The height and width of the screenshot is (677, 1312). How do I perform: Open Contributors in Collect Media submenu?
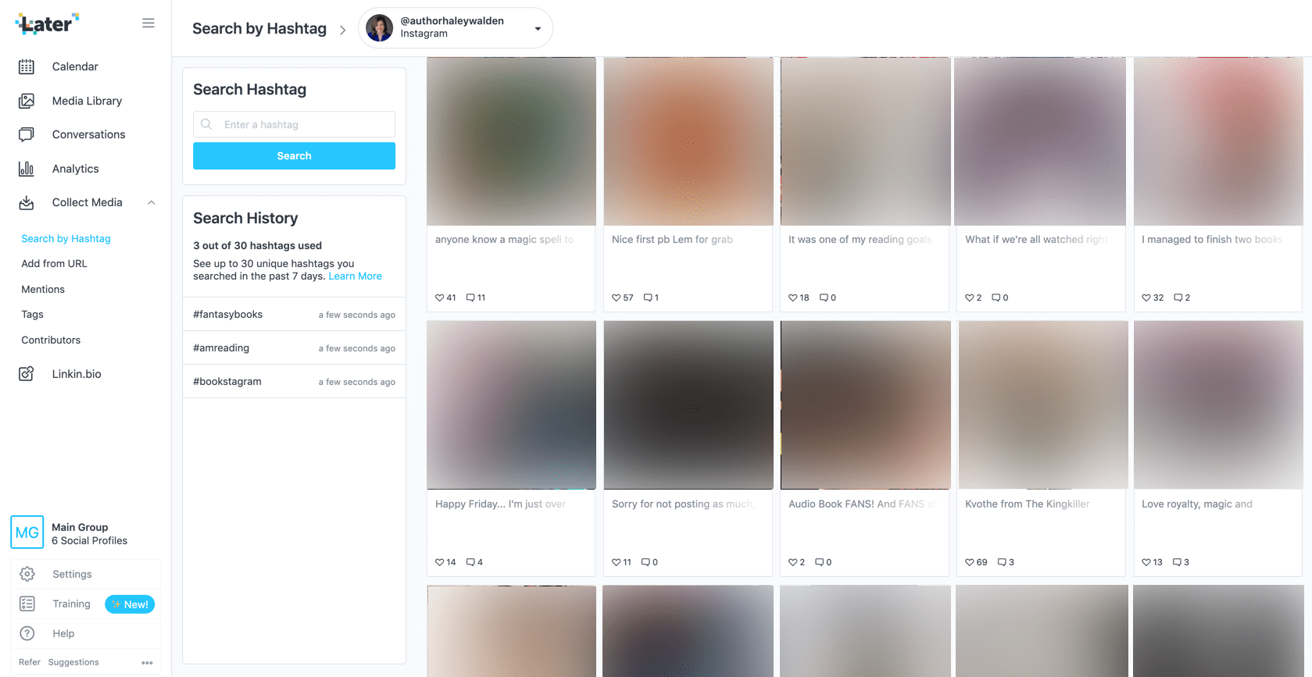(51, 340)
